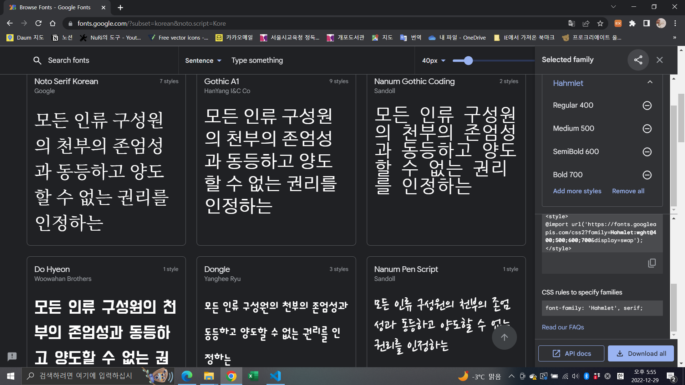
Task: Copy the style import code
Action: click(651, 263)
